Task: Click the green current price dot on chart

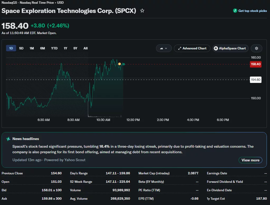Action: tap(124, 64)
